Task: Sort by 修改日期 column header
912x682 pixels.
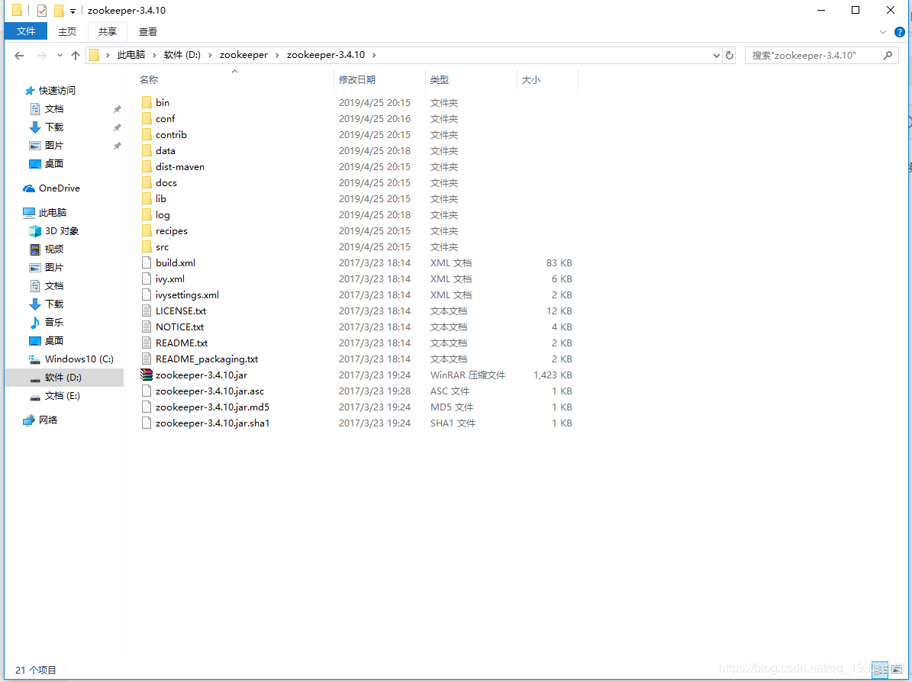Action: (357, 79)
